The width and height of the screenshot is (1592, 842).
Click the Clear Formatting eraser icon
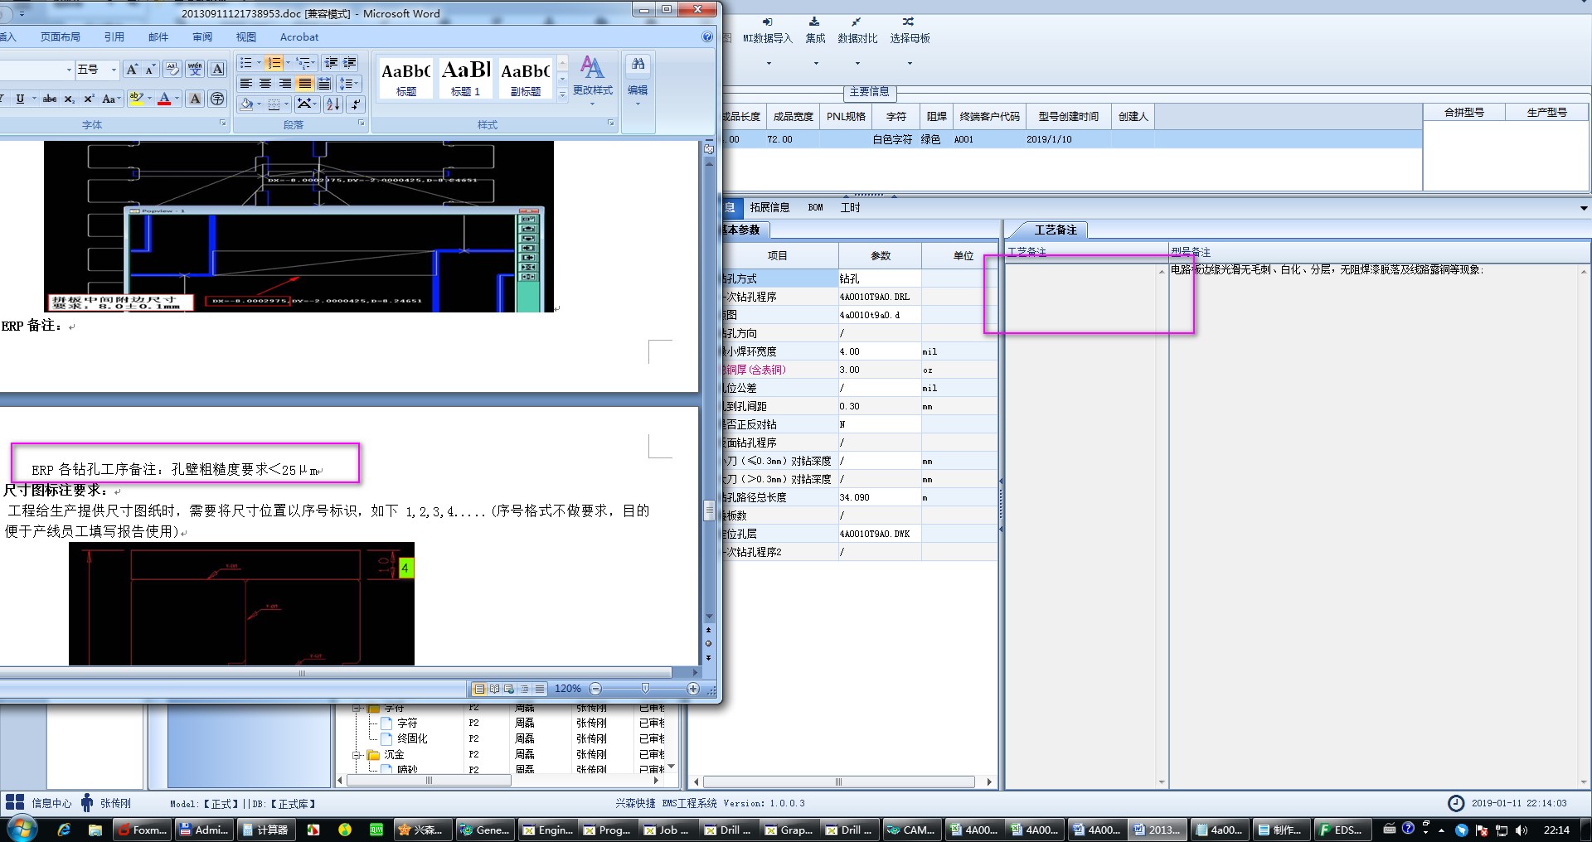(x=172, y=70)
